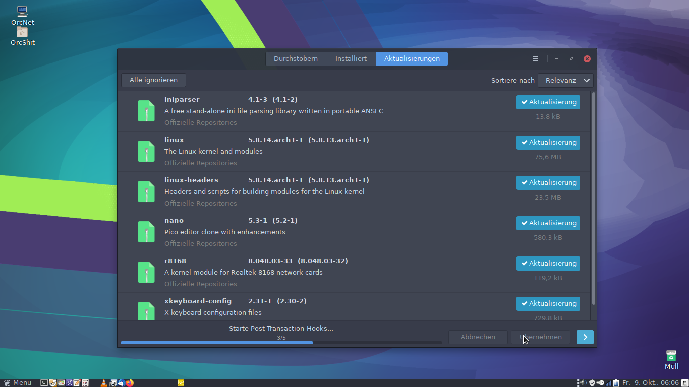Open the volume control tray icon
The height and width of the screenshot is (387, 689).
583,383
